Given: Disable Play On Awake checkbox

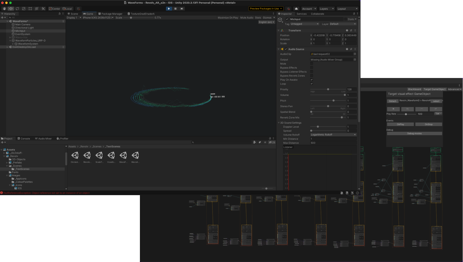Looking at the screenshot, I should [312, 80].
